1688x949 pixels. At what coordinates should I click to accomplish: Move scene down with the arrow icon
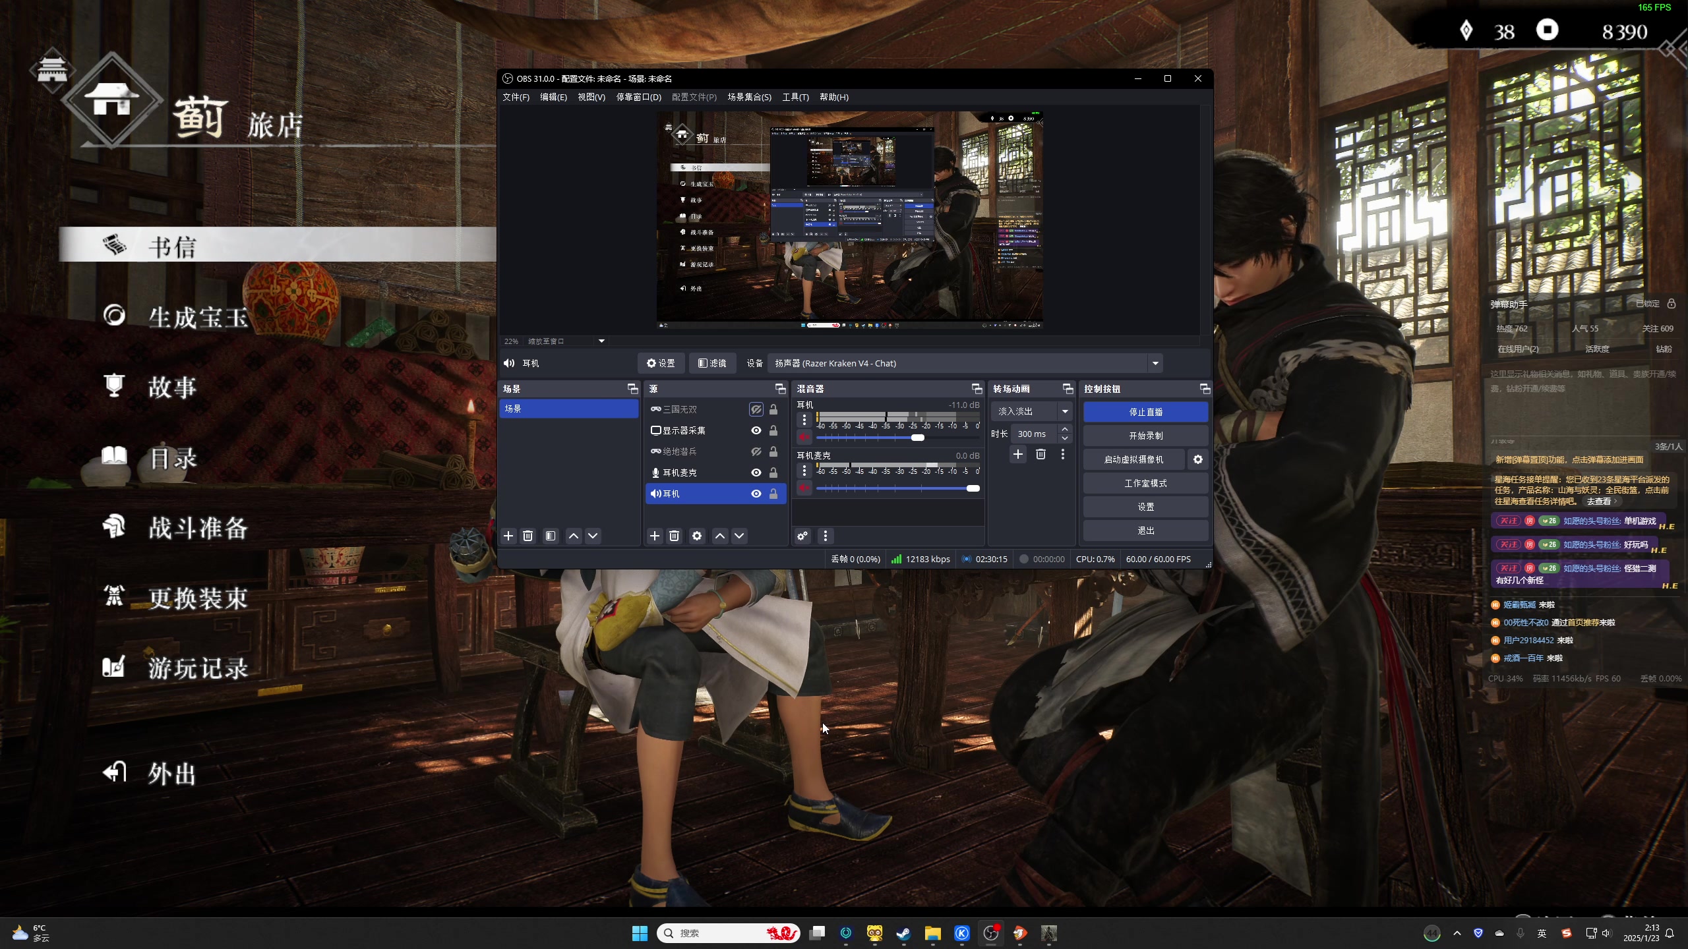point(593,536)
